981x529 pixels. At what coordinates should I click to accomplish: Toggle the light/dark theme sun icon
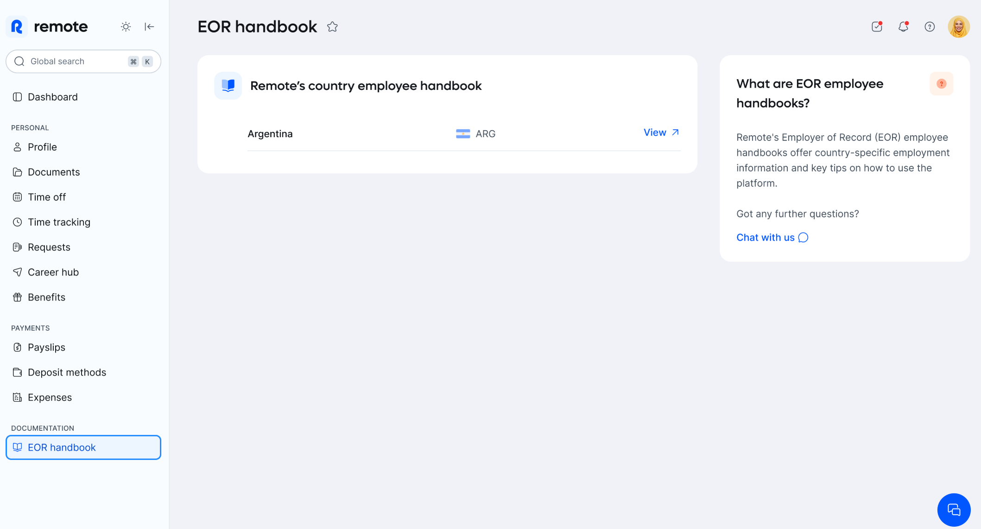[126, 26]
